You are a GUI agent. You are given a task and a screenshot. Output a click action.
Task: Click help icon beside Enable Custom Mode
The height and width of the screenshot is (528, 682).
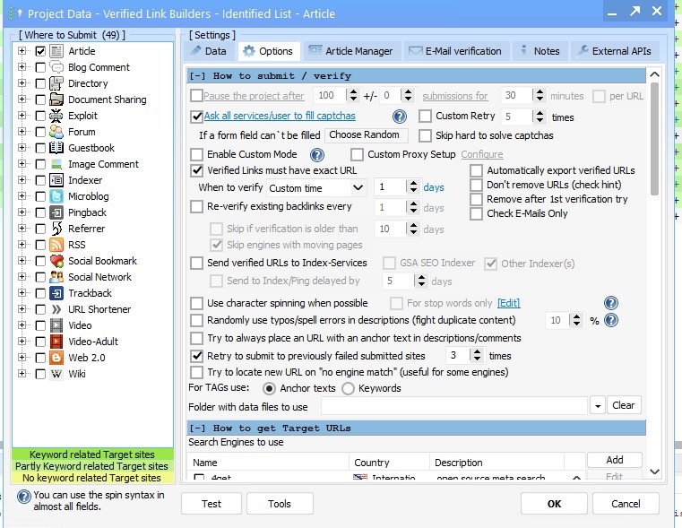coord(316,154)
